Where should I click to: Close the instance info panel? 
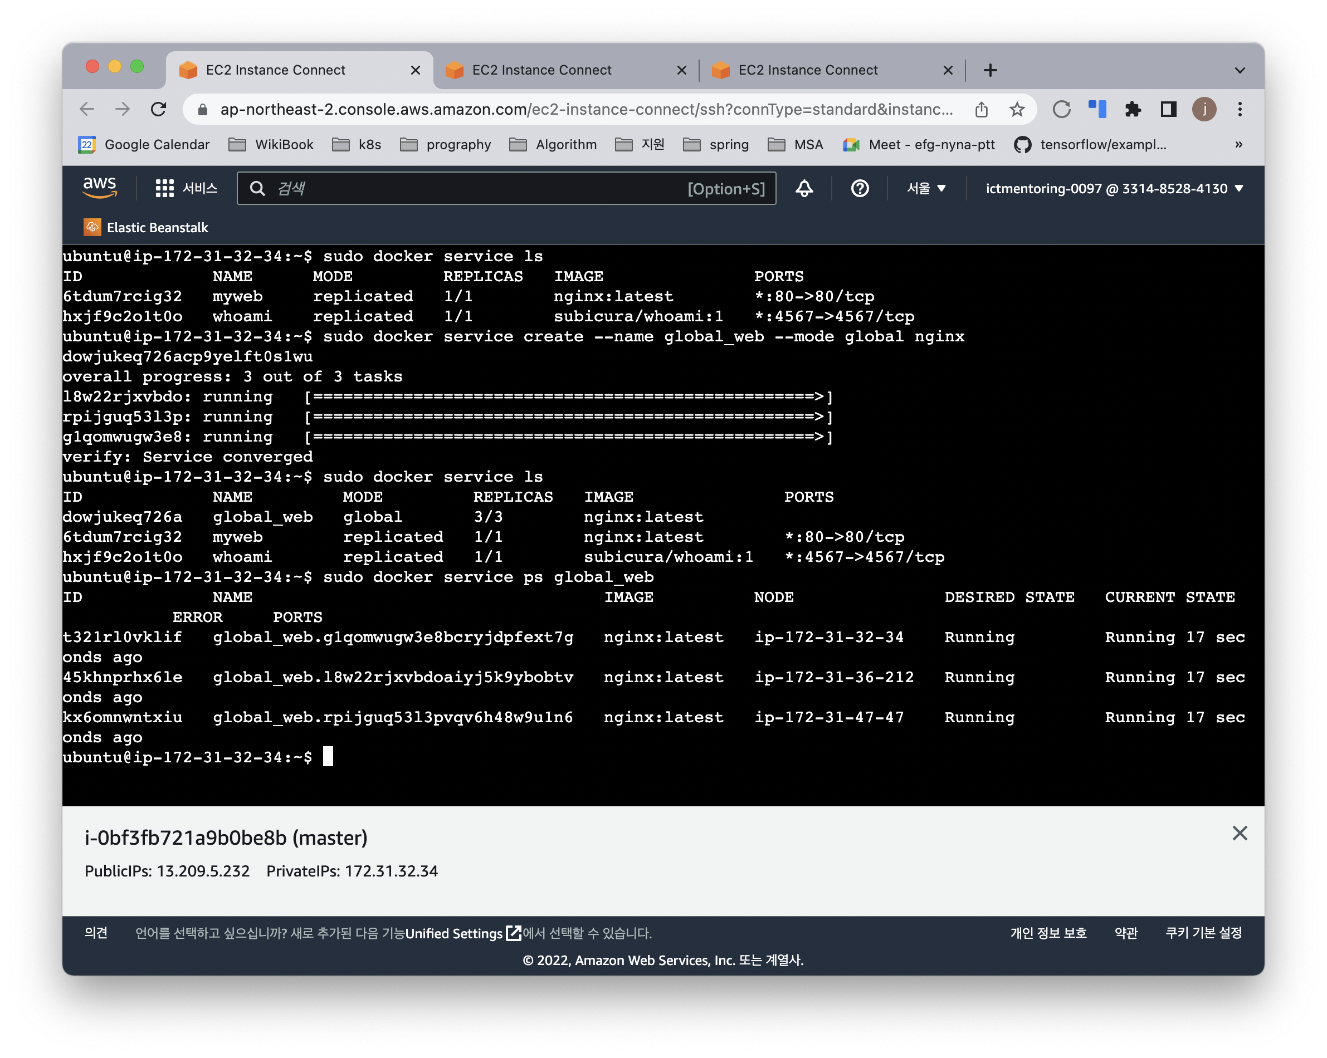click(x=1240, y=834)
